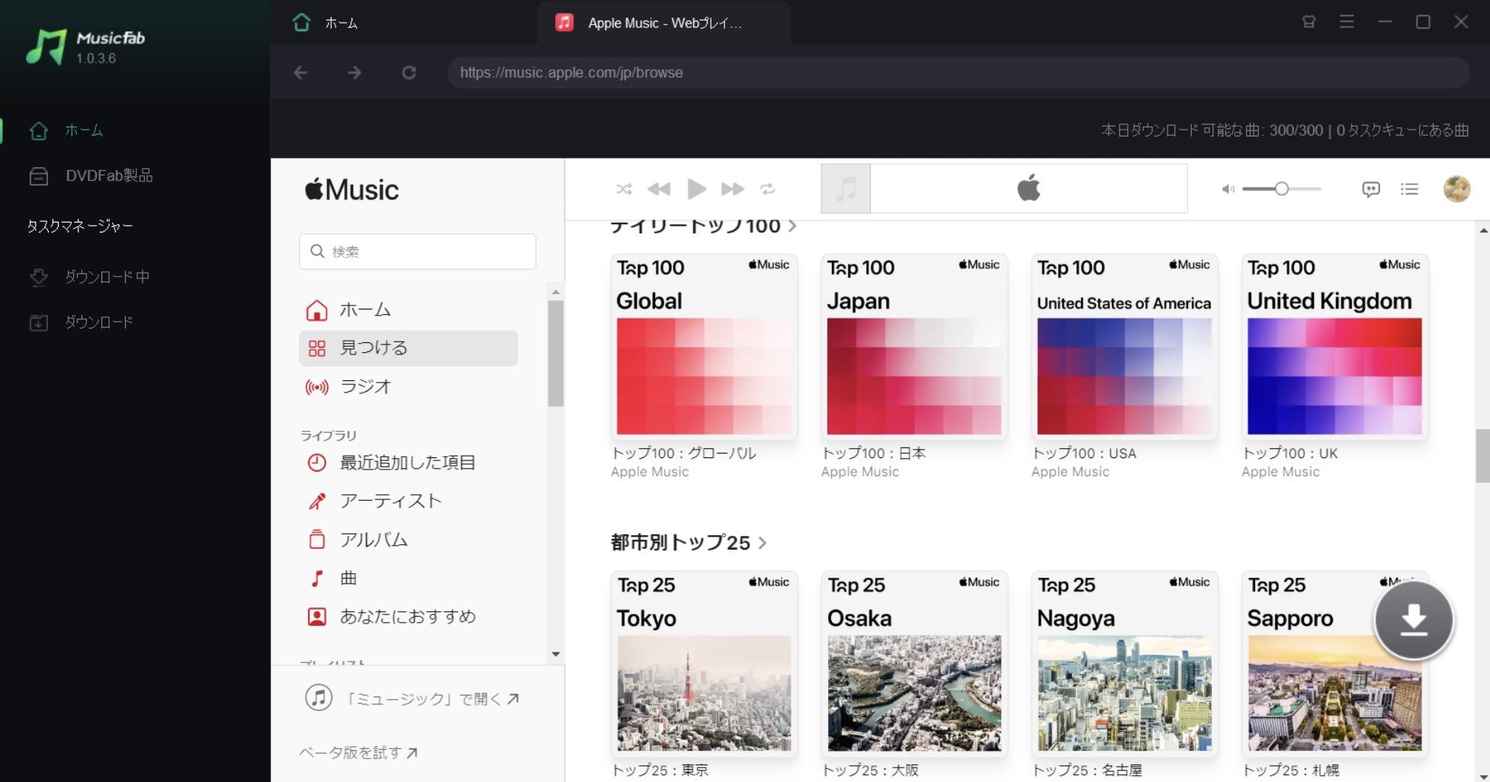Open Top 100 United Kingdom cover
The height and width of the screenshot is (782, 1490).
[x=1334, y=347]
